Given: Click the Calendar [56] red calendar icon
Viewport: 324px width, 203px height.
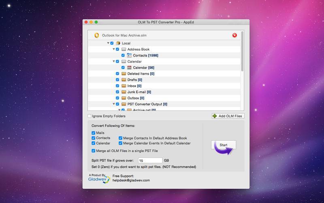Looking at the screenshot, I should [x=129, y=67].
